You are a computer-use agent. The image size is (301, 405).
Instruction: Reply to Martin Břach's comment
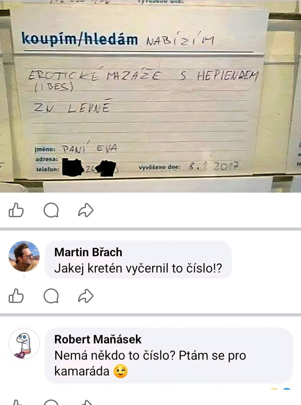tap(51, 296)
